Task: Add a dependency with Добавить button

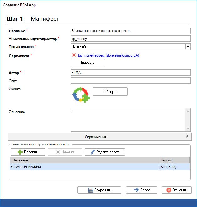Action: point(28,152)
